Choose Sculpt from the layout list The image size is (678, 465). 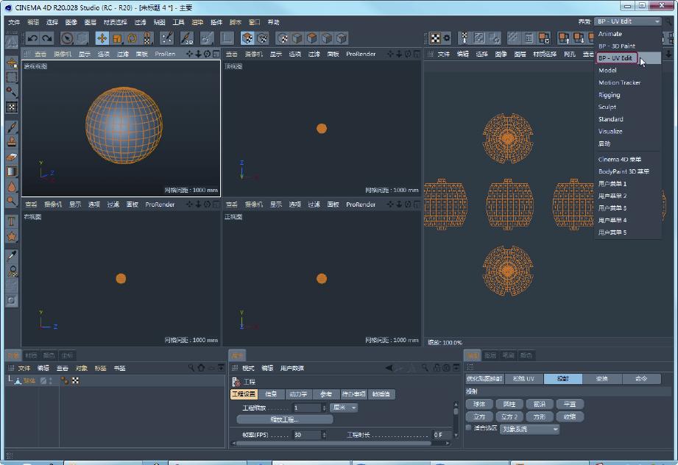click(607, 107)
